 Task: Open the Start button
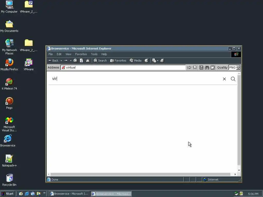8,194
